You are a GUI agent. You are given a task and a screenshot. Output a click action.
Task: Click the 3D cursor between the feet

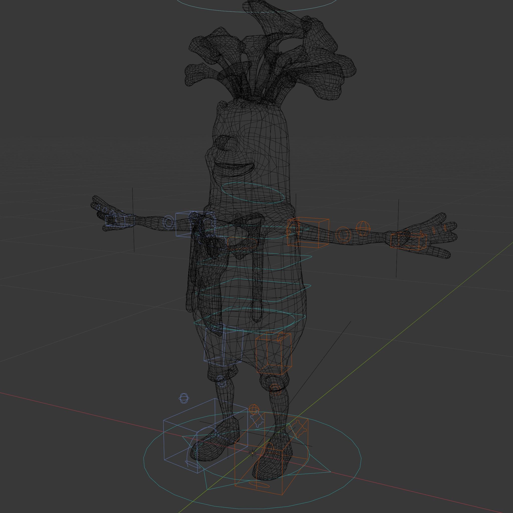tap(252, 453)
